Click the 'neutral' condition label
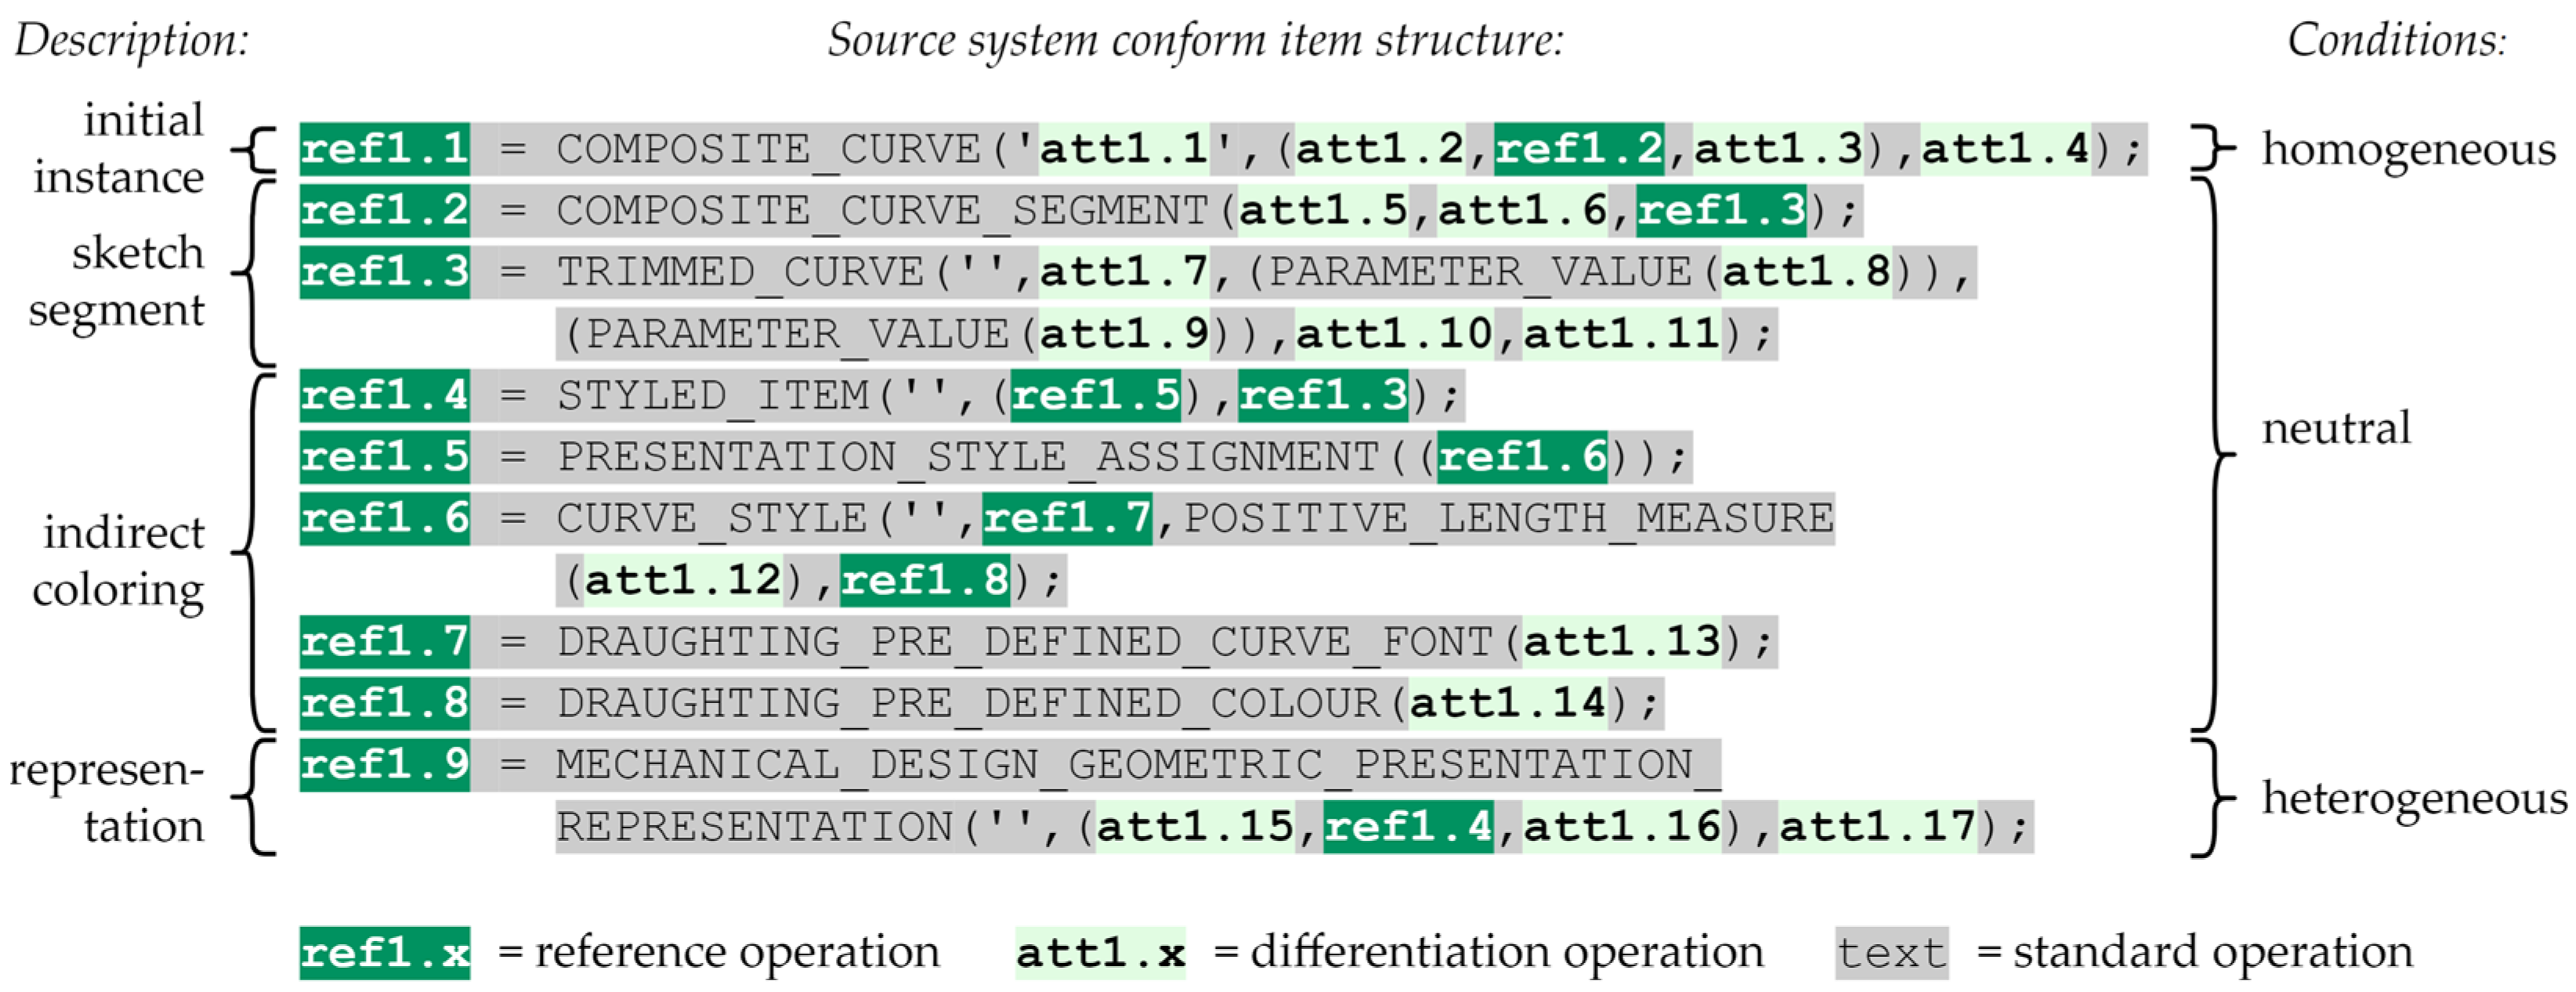 (2336, 427)
